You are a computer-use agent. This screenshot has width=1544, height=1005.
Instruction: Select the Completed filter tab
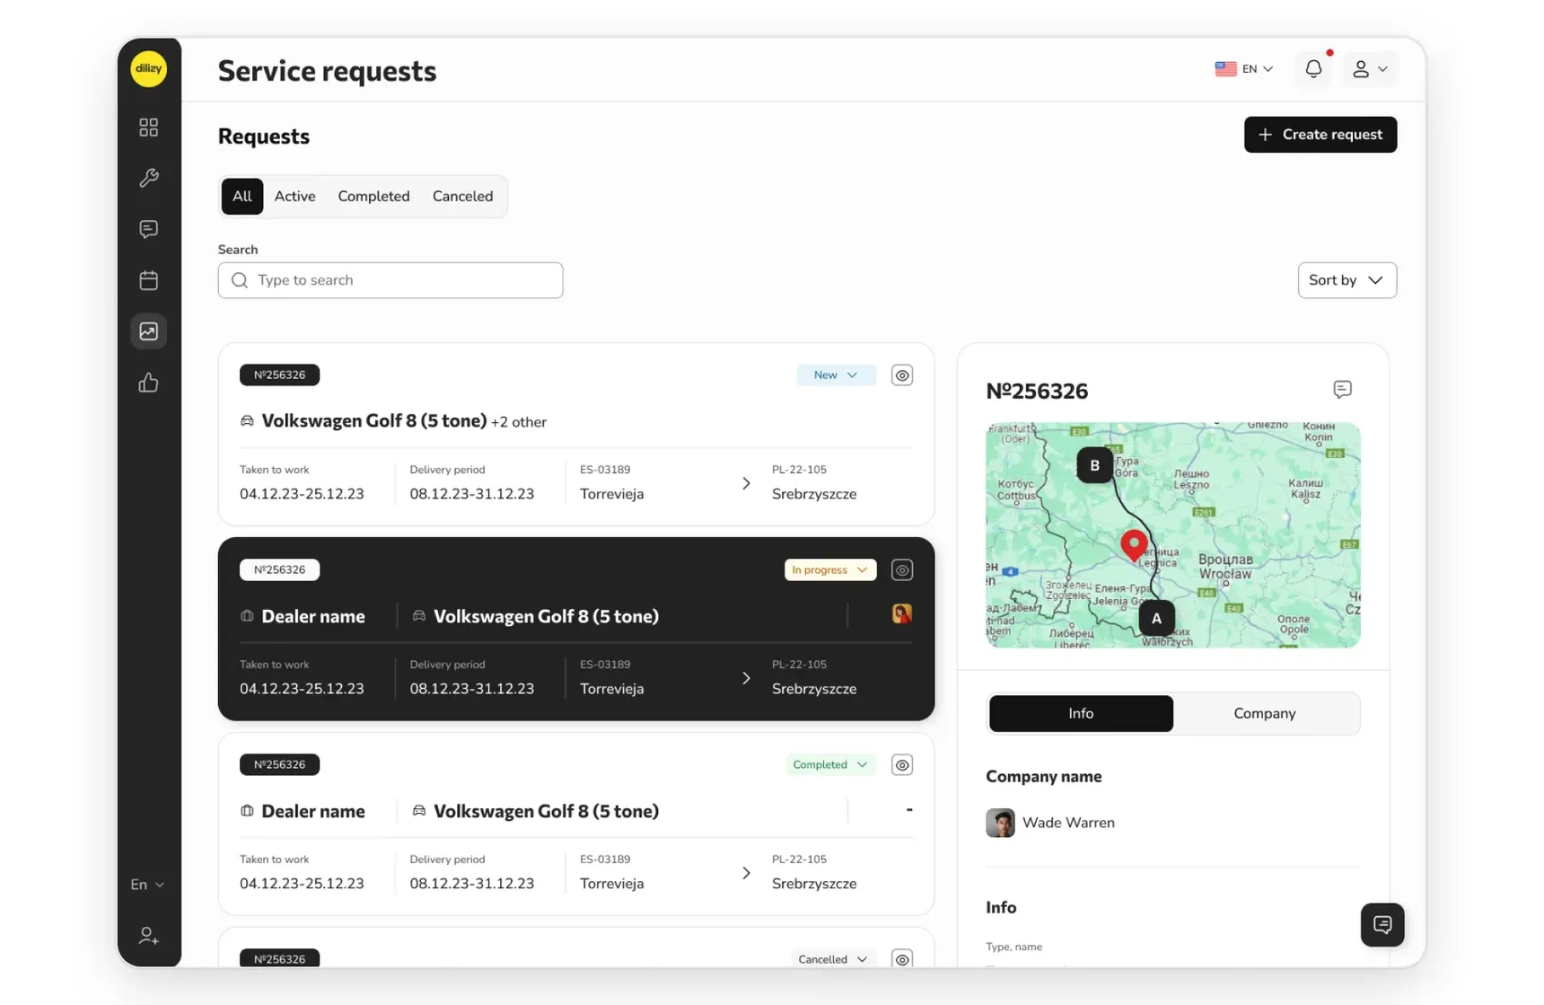(x=373, y=196)
